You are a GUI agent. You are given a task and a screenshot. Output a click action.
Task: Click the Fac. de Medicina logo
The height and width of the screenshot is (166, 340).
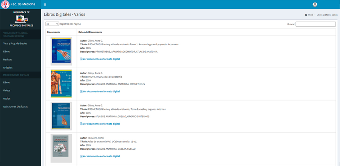5,5
